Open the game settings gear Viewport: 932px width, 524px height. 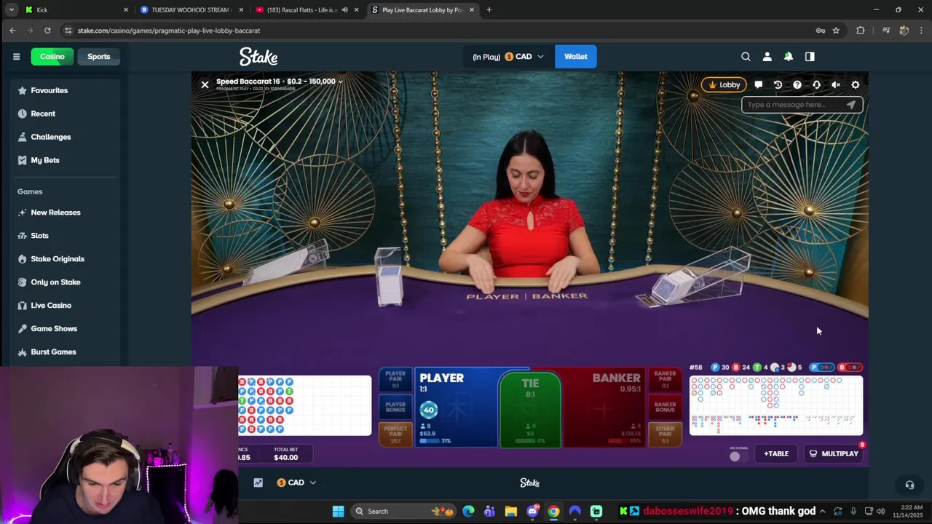click(x=856, y=84)
